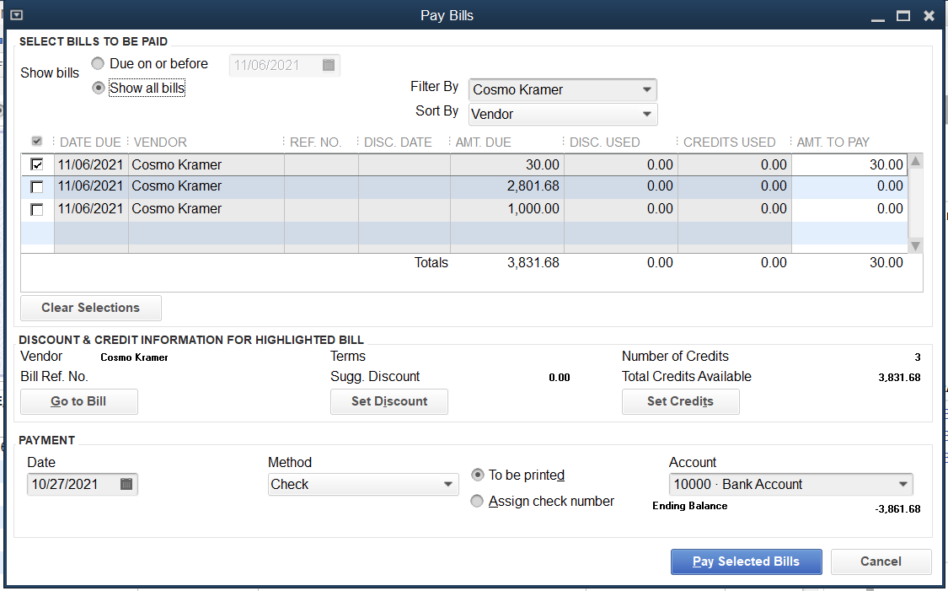Screen dimensions: 948x591
Task: Choose the Assign check number option
Action: [477, 501]
